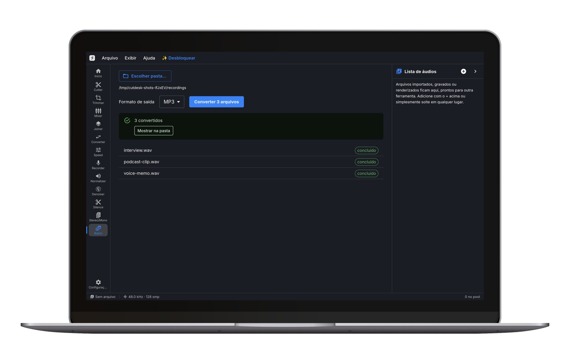Open the MP3 output format dropdown
Viewport: 570px width, 352px height.
[172, 102]
